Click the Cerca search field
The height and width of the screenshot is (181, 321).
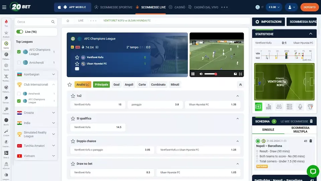coord(36,22)
